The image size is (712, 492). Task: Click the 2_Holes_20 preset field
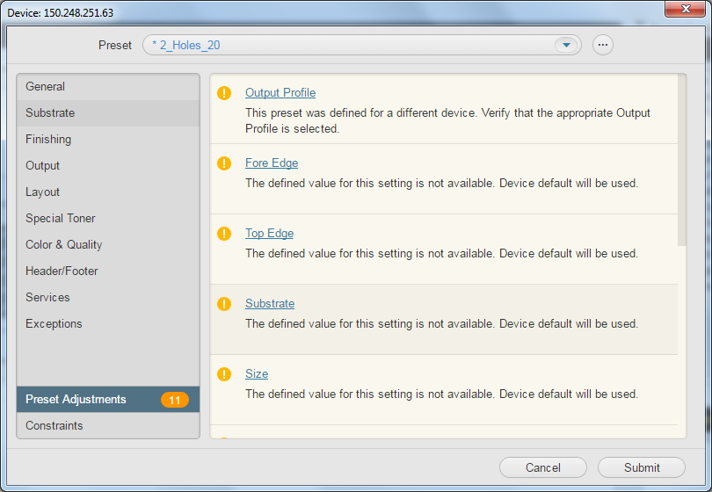coord(352,45)
